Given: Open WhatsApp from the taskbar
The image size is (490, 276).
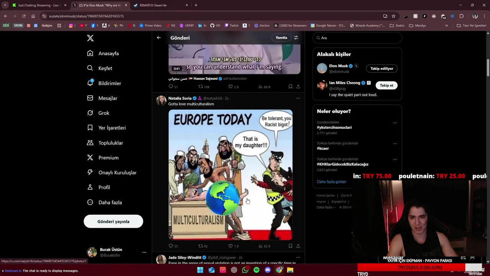Looking at the screenshot, I should 245,270.
